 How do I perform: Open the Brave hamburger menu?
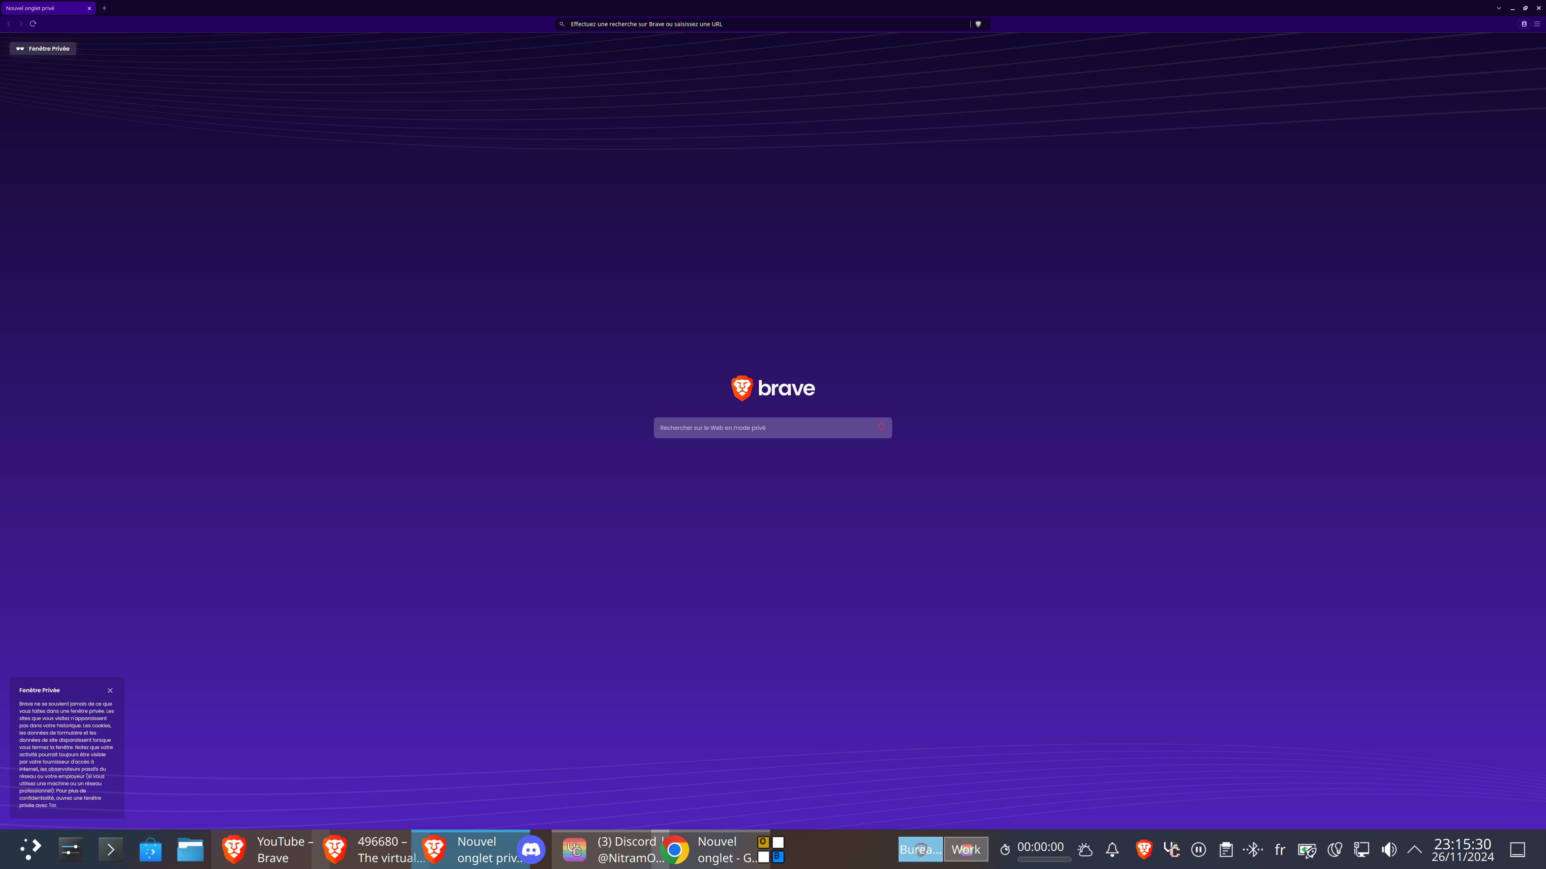coord(1537,24)
